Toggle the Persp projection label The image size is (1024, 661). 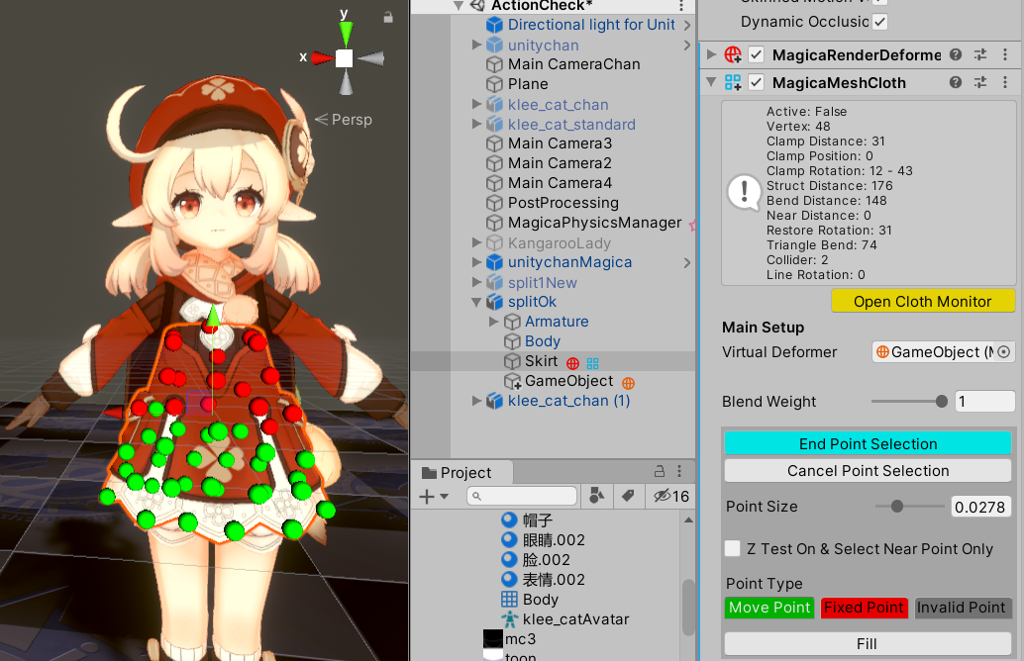(344, 120)
